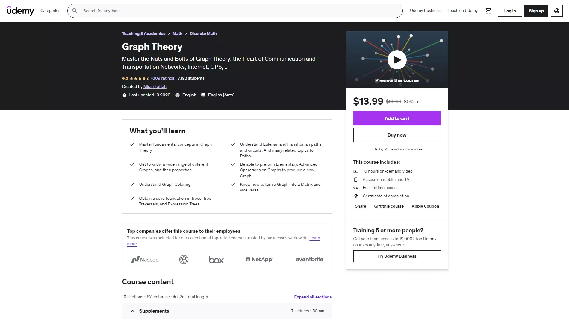Click Learn more link
Image resolution: width=569 pixels, height=323 pixels.
314,238
